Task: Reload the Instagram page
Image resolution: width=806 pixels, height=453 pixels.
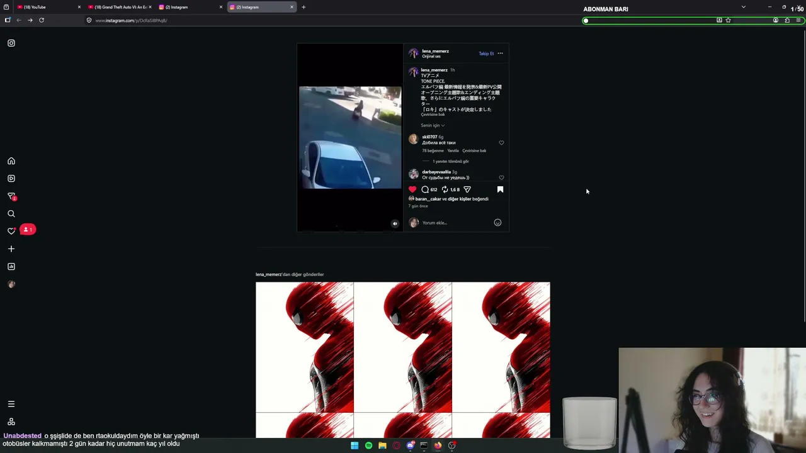Action: pyautogui.click(x=42, y=20)
